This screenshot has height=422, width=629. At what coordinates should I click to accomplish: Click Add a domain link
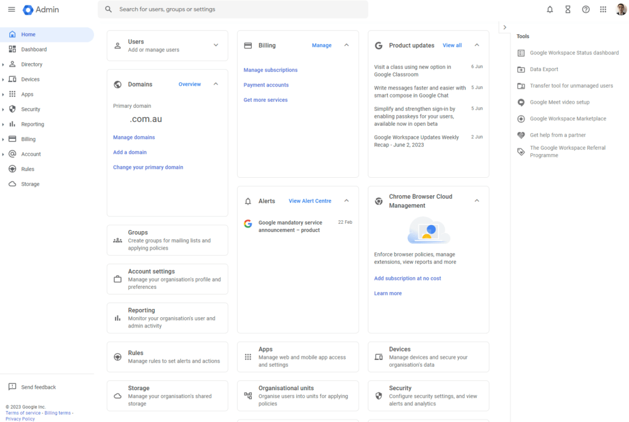[130, 152]
